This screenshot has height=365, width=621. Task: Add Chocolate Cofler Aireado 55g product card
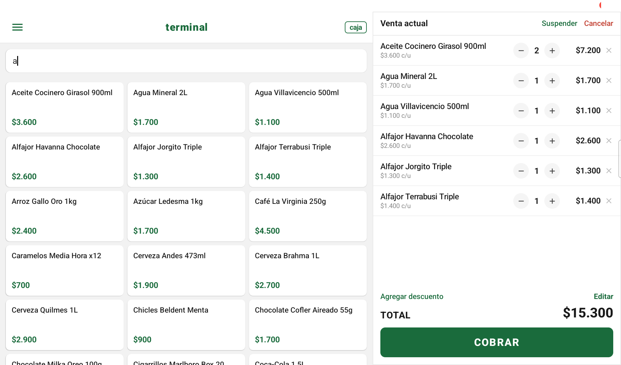point(308,325)
